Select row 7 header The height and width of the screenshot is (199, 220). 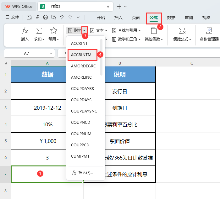pos(5,174)
